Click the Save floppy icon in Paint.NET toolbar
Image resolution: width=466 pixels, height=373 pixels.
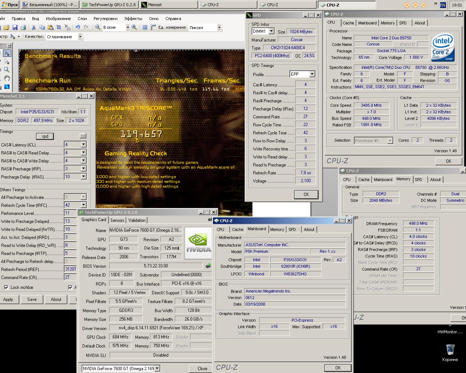[15, 27]
